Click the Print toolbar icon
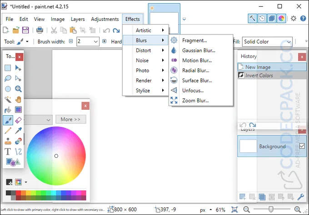Image resolution: width=309 pixels, height=215 pixels. [40, 30]
